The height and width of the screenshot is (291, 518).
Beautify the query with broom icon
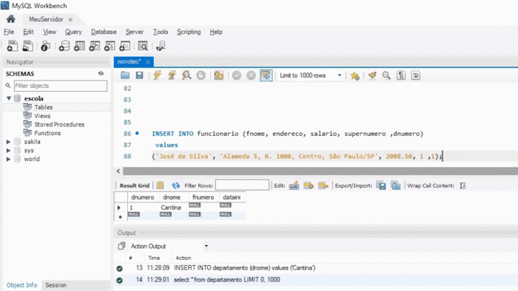372,75
